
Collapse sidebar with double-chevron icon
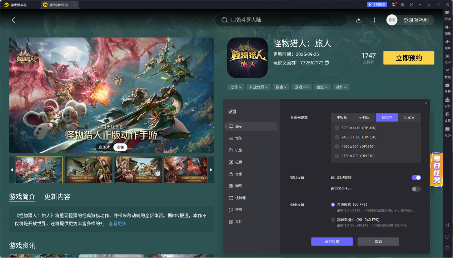click(x=447, y=5)
